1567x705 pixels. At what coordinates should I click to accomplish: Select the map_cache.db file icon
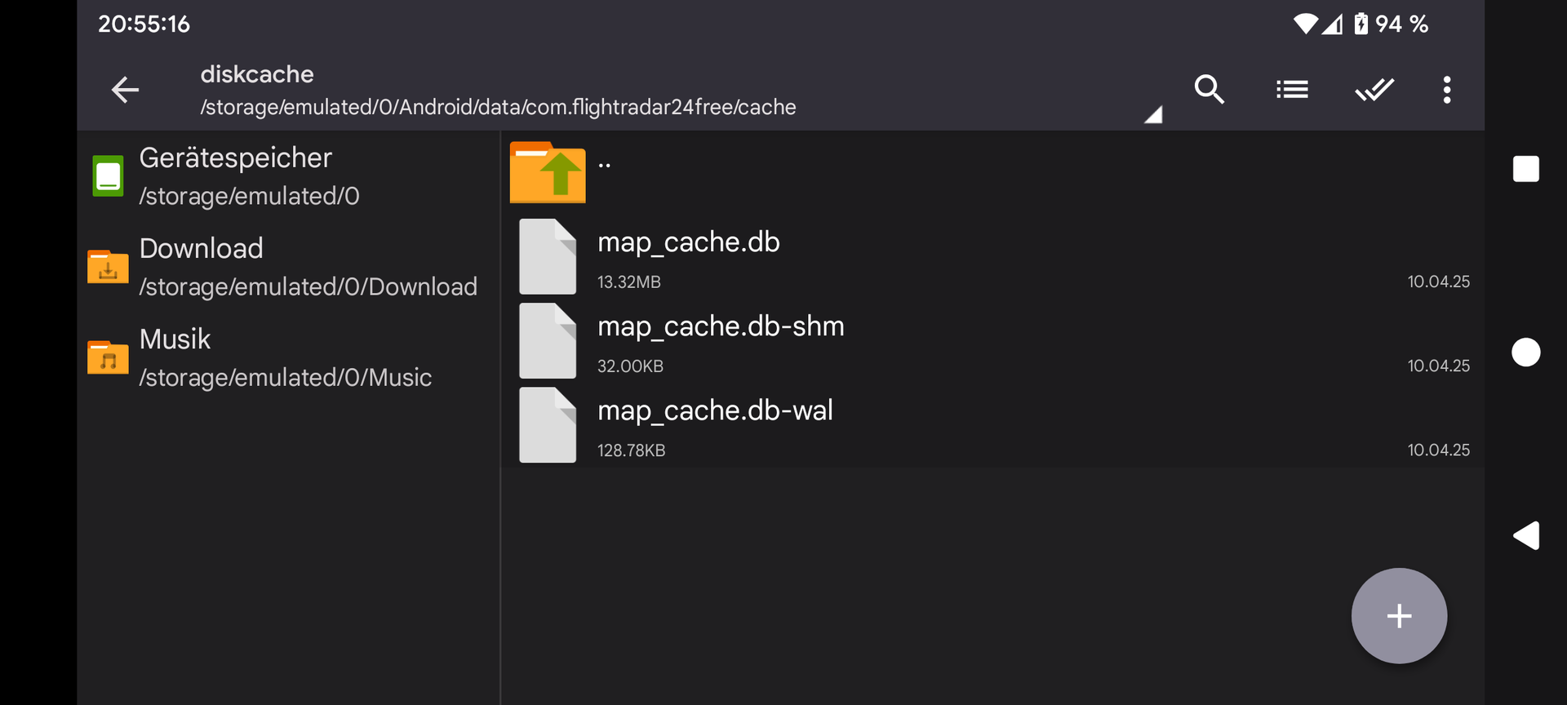coord(548,257)
